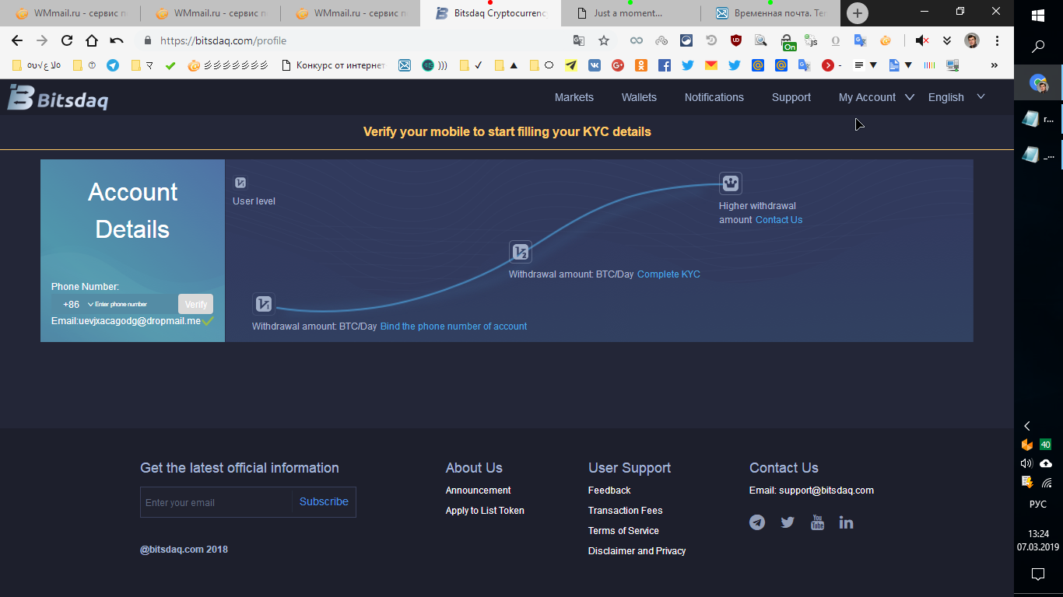Viewport: 1063px width, 597px height.
Task: Click the Verify phone button
Action: [195, 304]
